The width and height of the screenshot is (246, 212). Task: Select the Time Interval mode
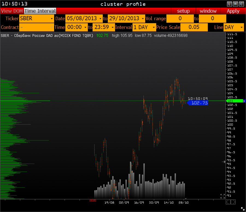click(x=40, y=11)
